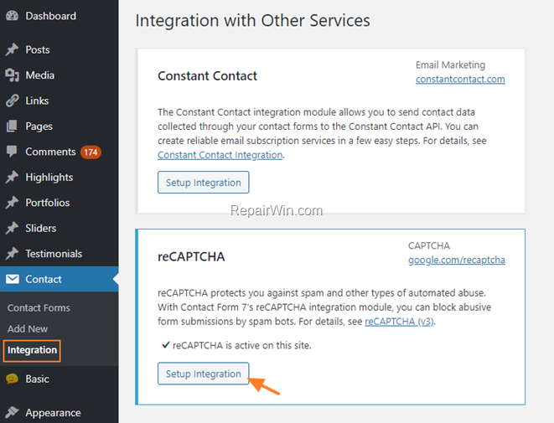Viewport: 554px width, 423px height.
Task: Select the Integration submenu item
Action: 32,350
